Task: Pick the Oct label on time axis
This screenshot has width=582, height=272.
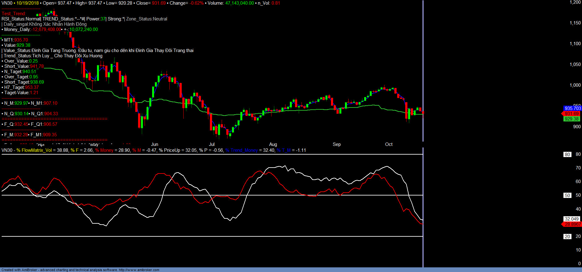Action: click(389, 144)
